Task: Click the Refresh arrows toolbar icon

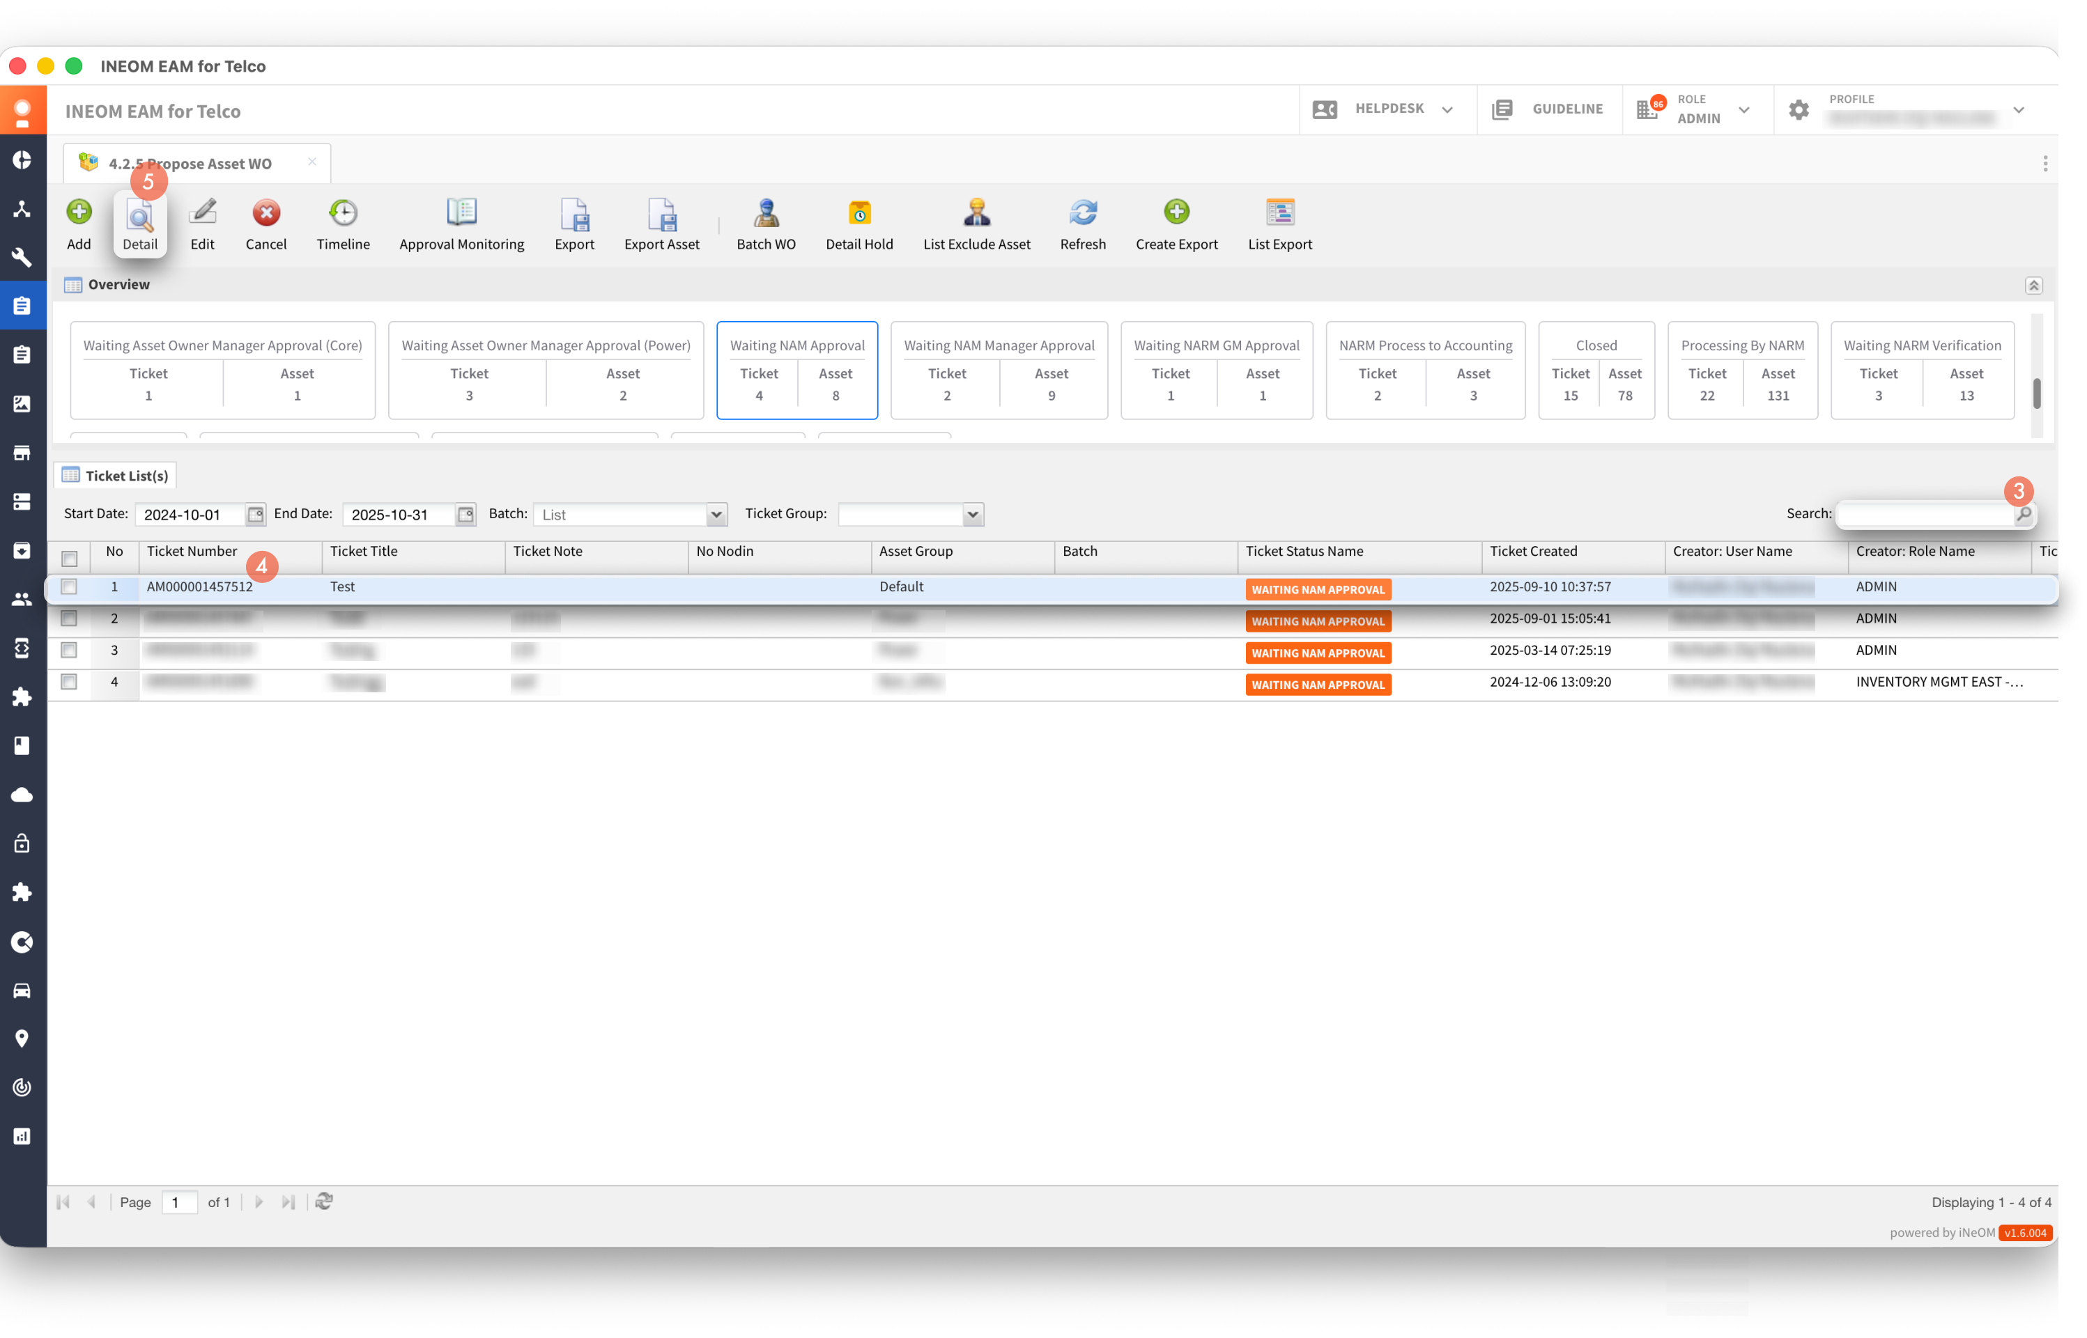Action: coord(1082,213)
